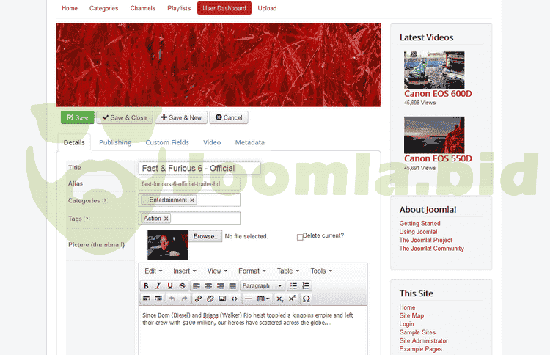Open the Getting Started link

pos(419,224)
